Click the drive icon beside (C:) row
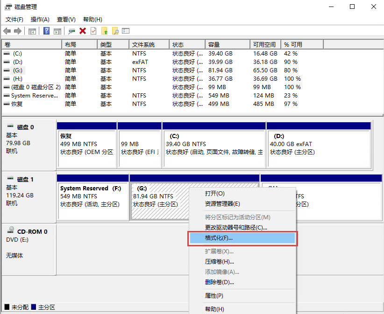This screenshot has width=384, height=314. 7,53
